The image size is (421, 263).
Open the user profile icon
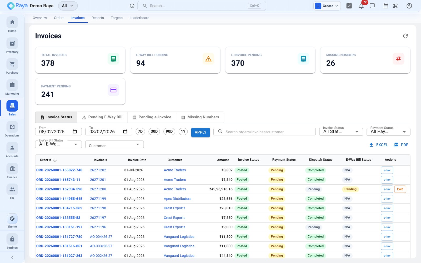click(409, 6)
